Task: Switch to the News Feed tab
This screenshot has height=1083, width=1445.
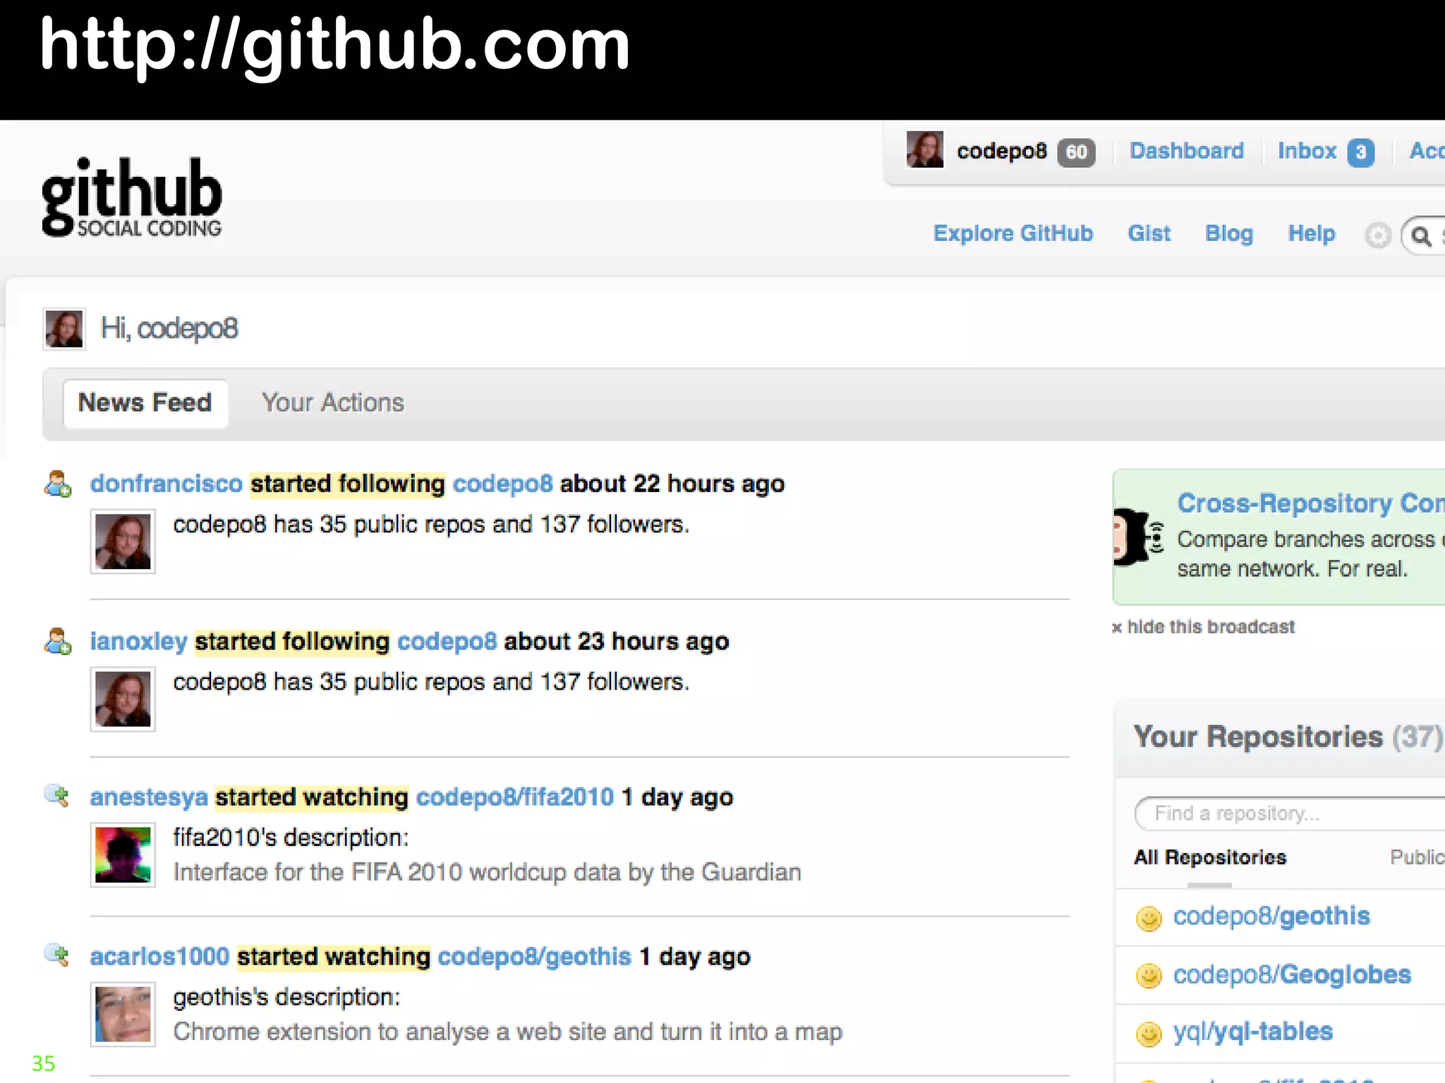Action: (145, 403)
